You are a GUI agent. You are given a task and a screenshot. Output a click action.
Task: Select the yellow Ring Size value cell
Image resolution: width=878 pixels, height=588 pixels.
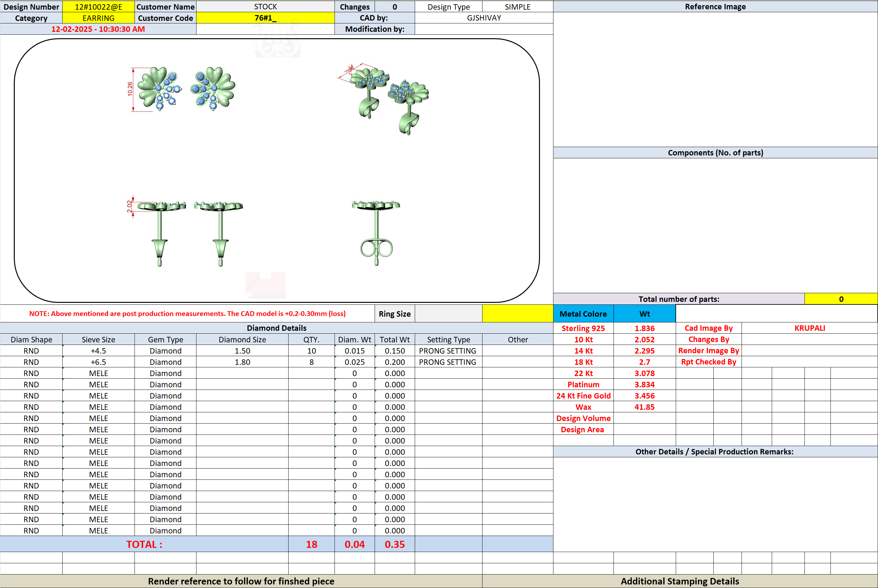[x=517, y=313]
